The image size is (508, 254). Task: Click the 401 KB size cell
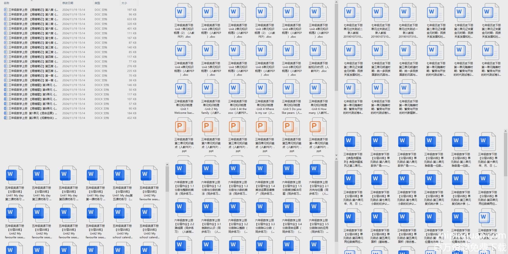click(x=132, y=28)
